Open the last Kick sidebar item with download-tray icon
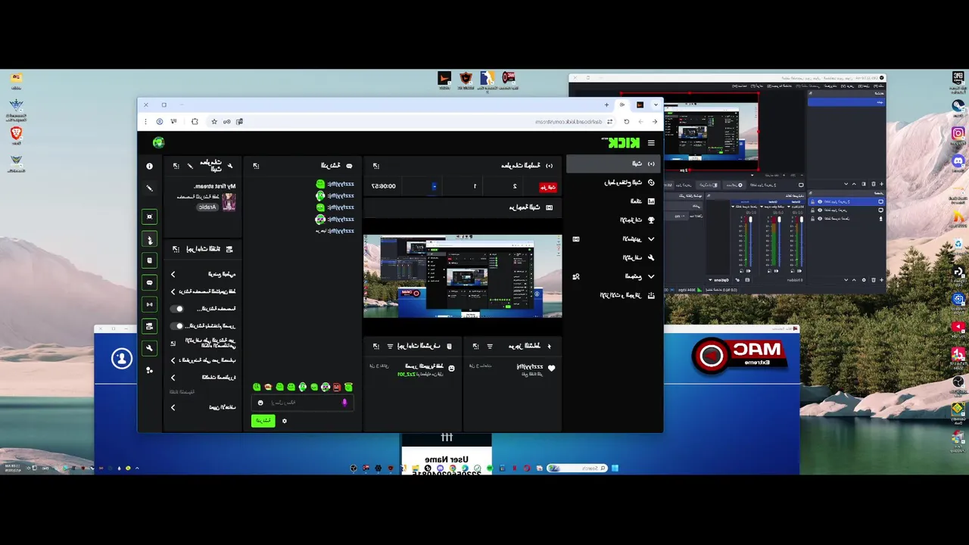 tap(612, 296)
